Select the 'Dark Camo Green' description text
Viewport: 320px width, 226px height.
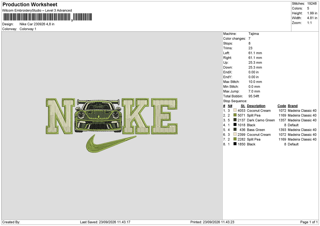(261, 120)
